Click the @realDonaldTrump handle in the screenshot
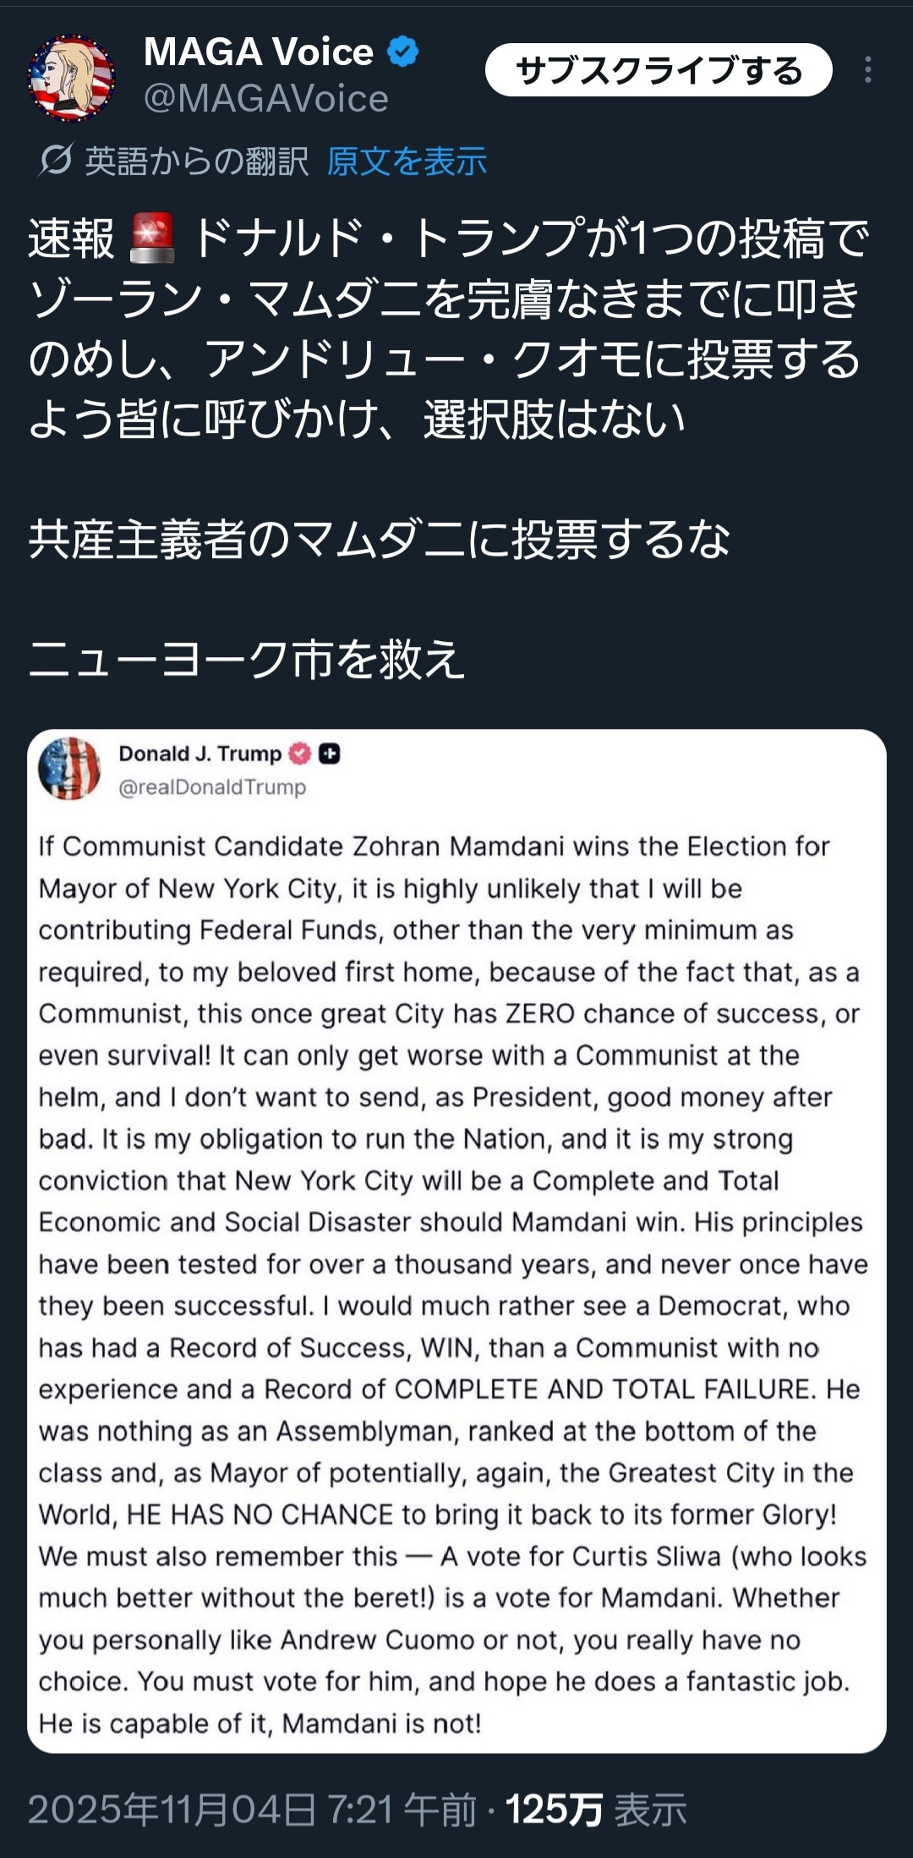913x1858 pixels. pyautogui.click(x=212, y=787)
